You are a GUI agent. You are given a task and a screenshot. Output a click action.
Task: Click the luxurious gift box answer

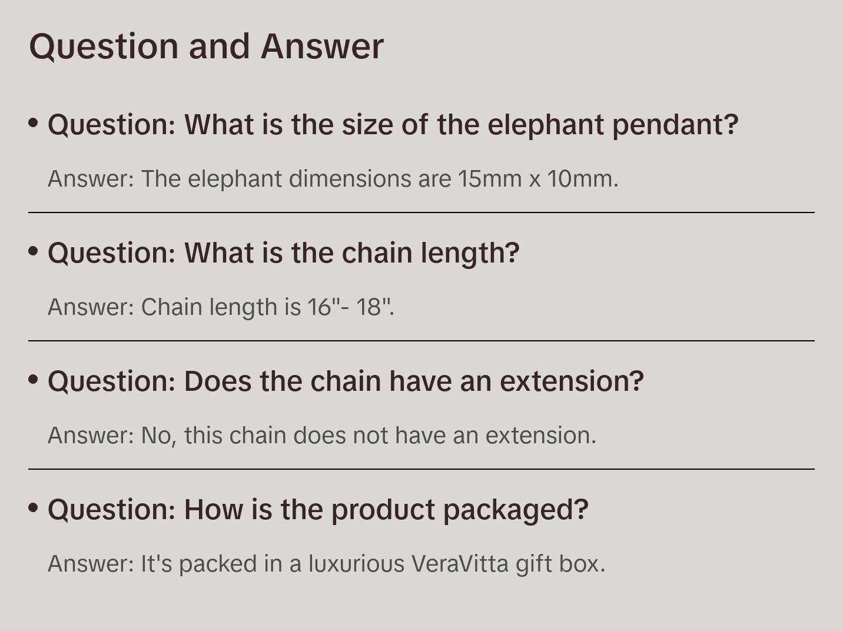click(326, 564)
